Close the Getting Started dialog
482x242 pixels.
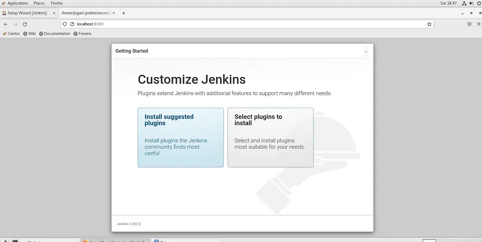point(366,52)
